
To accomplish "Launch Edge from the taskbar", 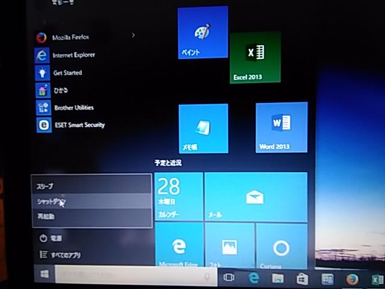I will click(x=254, y=278).
